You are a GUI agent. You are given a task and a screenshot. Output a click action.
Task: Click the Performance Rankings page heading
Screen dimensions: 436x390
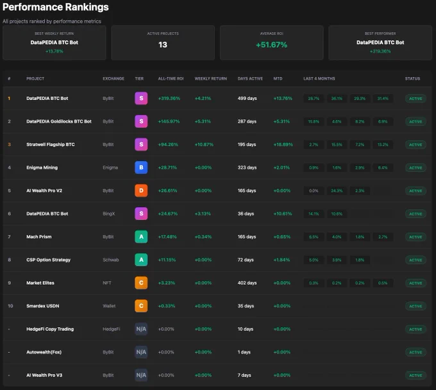(56, 7)
